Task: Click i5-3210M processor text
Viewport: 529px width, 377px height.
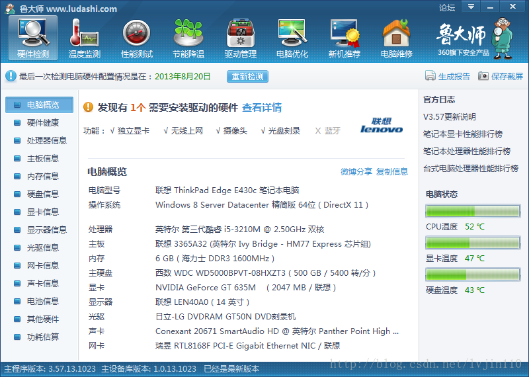Action: (239, 230)
